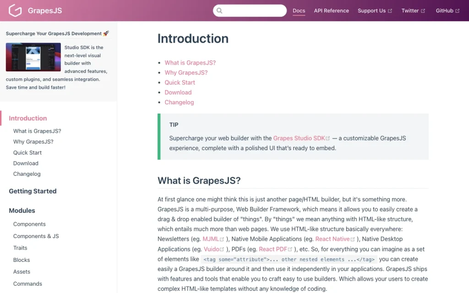Image resolution: width=469 pixels, height=293 pixels.
Task: Click external-link icon after React Native
Action: pyautogui.click(x=353, y=239)
